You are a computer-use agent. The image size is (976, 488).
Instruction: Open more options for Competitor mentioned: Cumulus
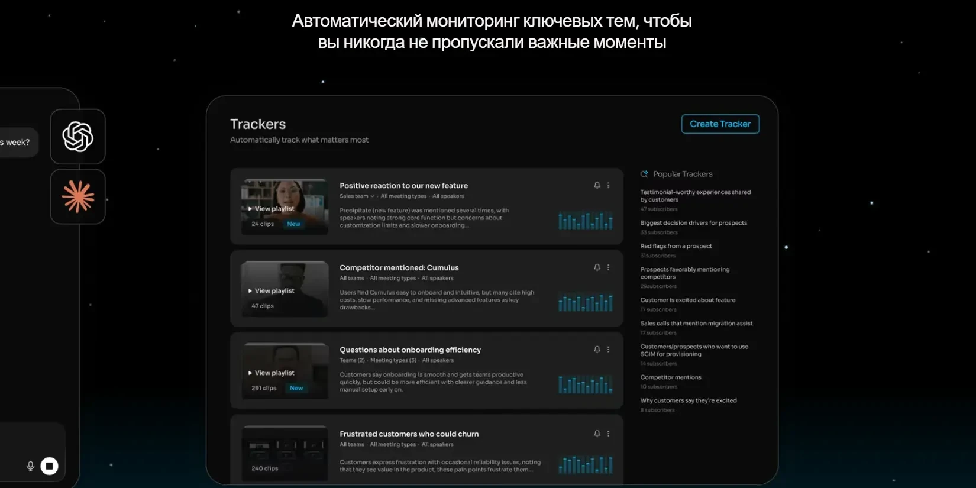tap(608, 267)
